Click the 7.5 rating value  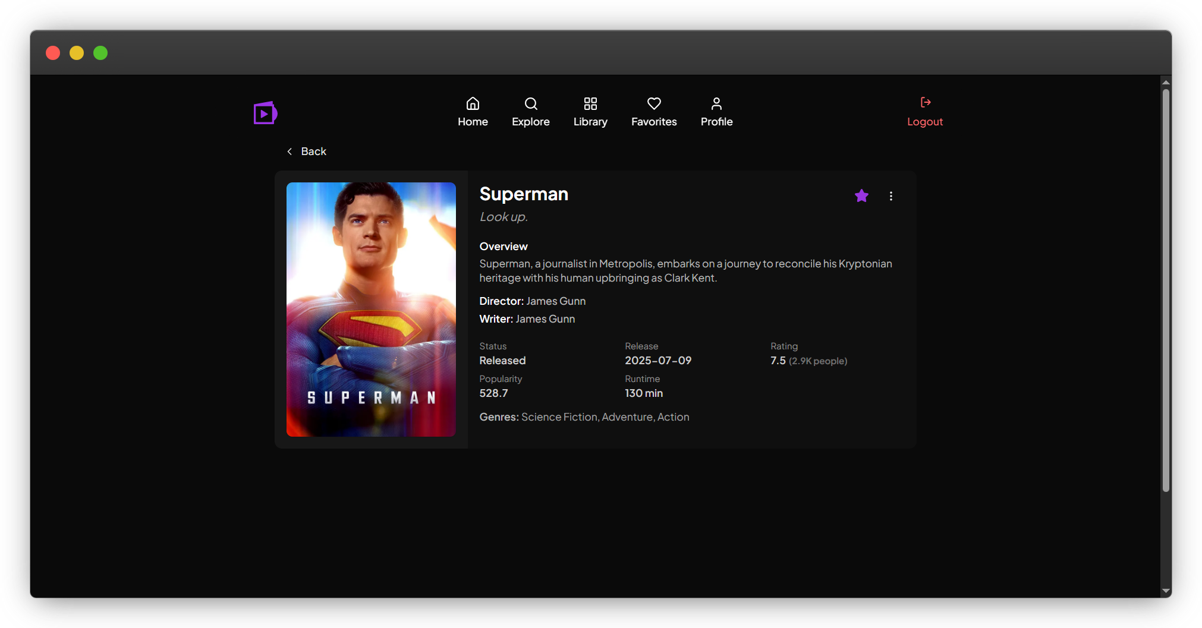pos(778,361)
